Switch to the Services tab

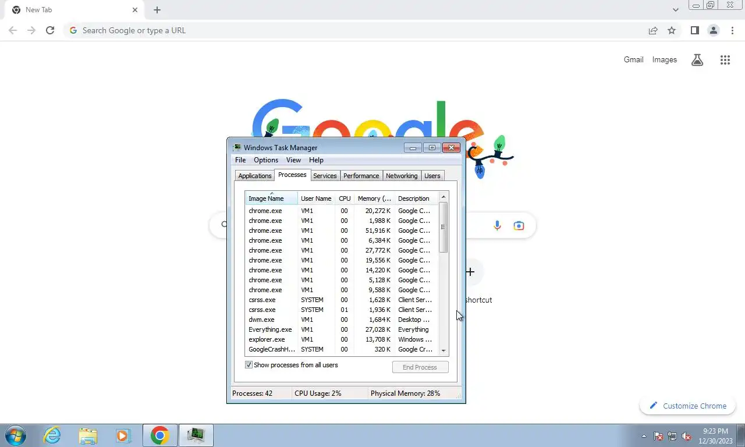tap(325, 176)
